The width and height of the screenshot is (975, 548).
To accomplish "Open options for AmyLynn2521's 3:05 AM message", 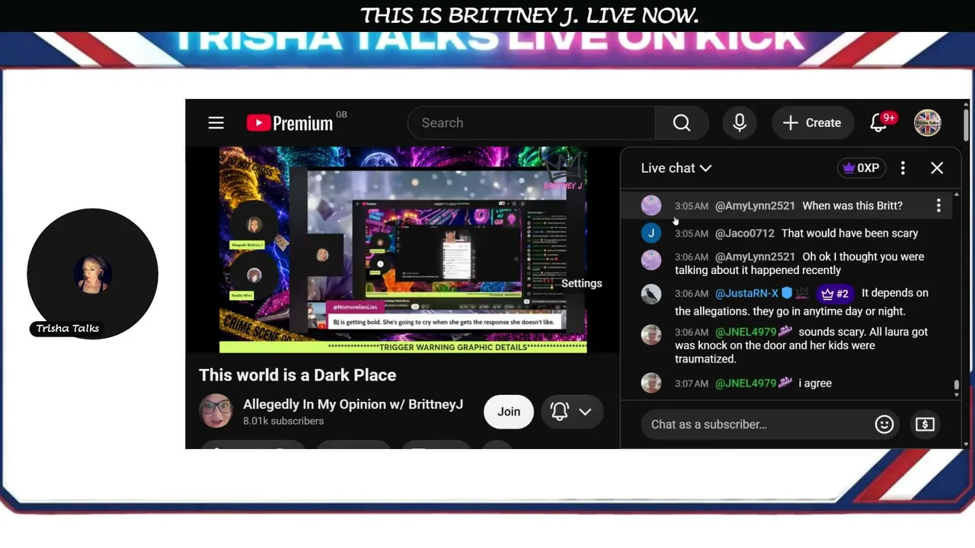I will (938, 205).
